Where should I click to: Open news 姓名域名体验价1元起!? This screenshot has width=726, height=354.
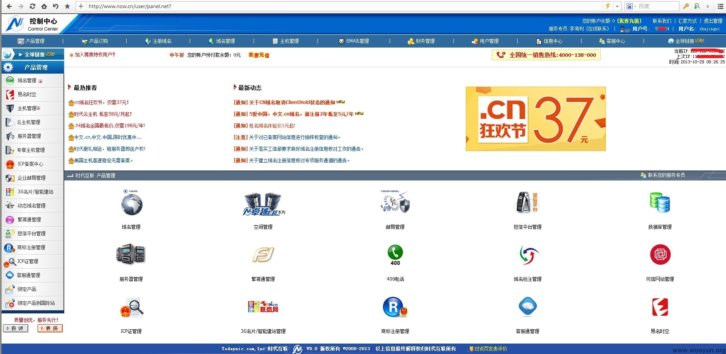coord(272,126)
